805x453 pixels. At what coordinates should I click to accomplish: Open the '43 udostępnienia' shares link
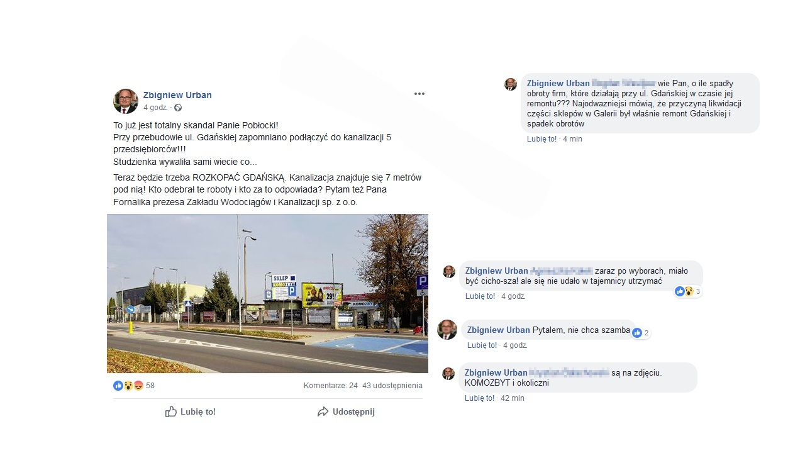click(x=392, y=386)
